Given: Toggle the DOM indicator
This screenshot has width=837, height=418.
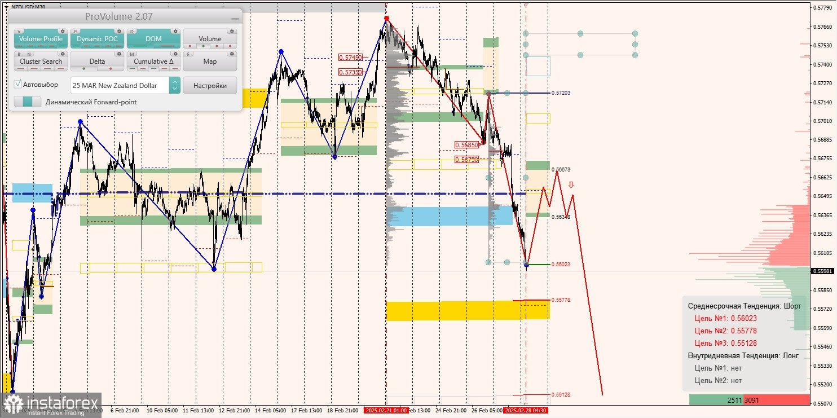Looking at the screenshot, I should point(153,39).
